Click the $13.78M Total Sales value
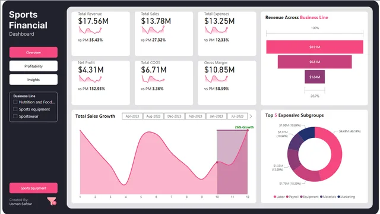The height and width of the screenshot is (214, 380). (156, 21)
